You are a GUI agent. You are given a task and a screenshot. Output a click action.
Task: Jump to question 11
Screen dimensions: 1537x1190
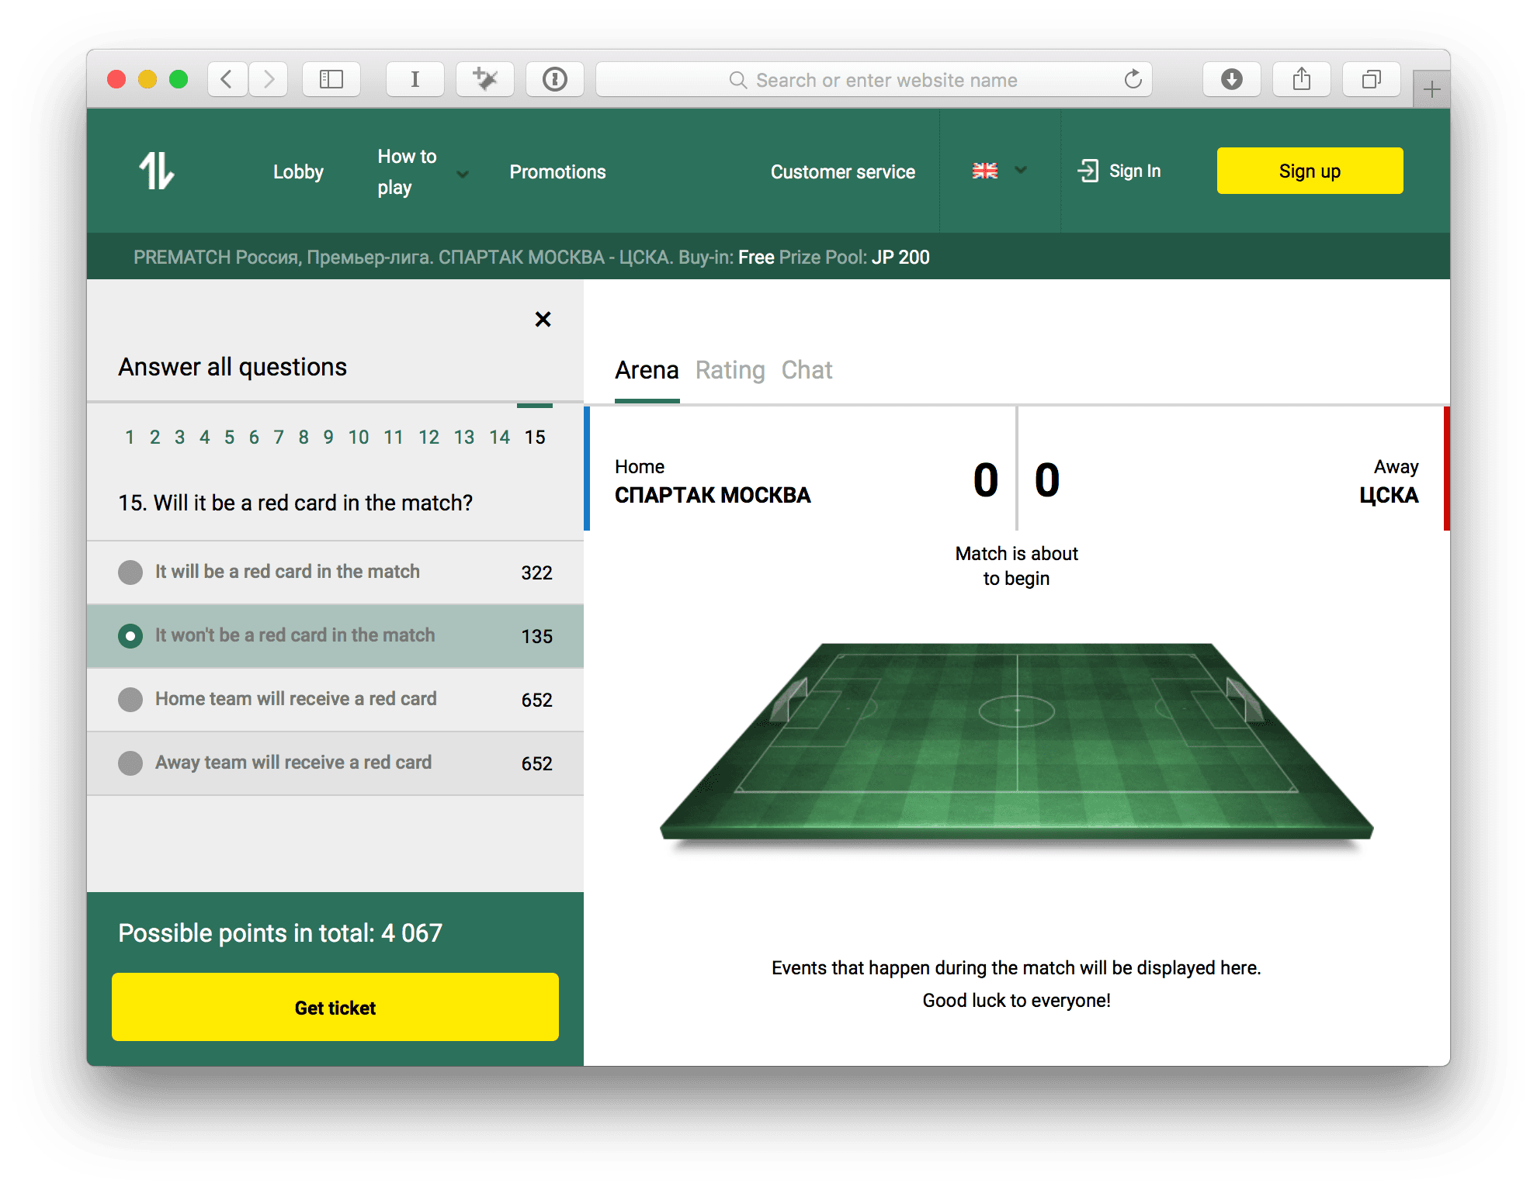[394, 437]
